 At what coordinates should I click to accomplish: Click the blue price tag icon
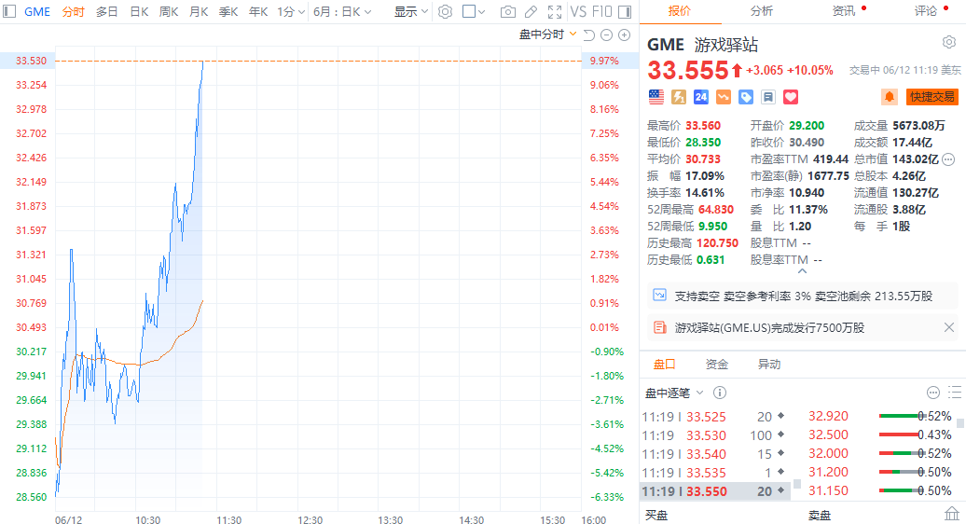[745, 97]
